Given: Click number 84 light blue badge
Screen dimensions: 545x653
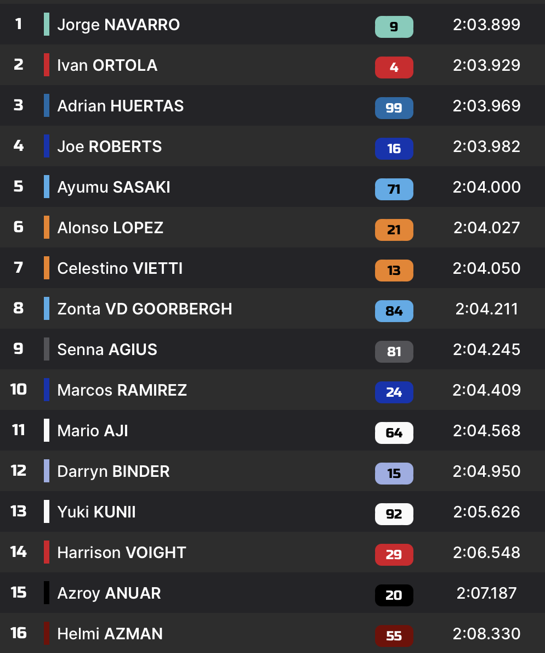Looking at the screenshot, I should tap(394, 311).
